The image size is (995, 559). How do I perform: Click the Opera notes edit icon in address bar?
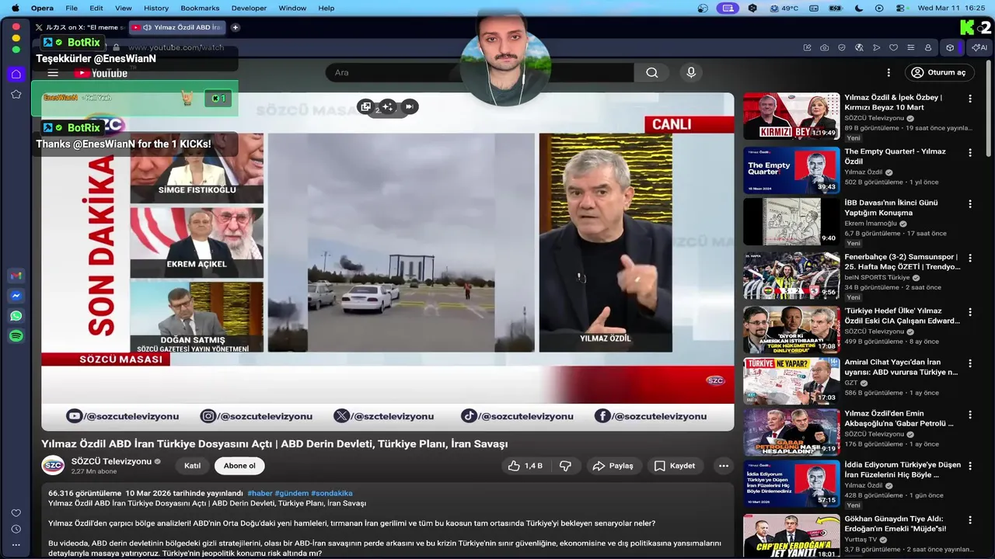point(807,47)
